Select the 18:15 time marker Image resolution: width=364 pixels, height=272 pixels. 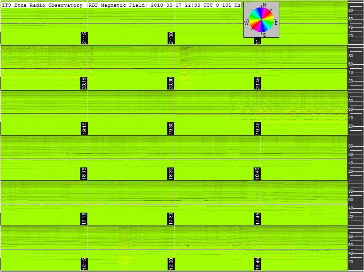[84, 174]
